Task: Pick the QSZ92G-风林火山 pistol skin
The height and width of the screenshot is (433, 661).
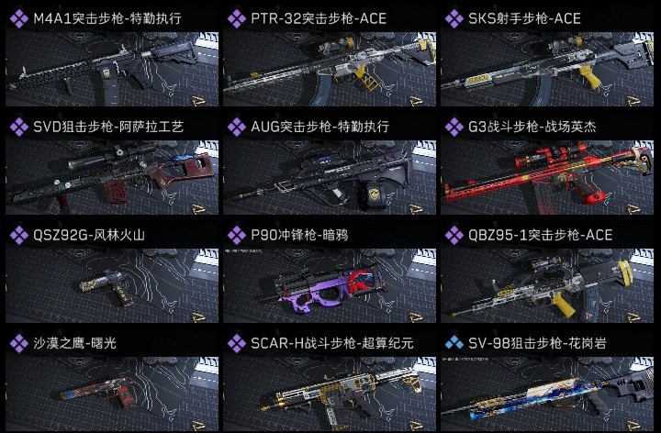Action: [x=112, y=285]
